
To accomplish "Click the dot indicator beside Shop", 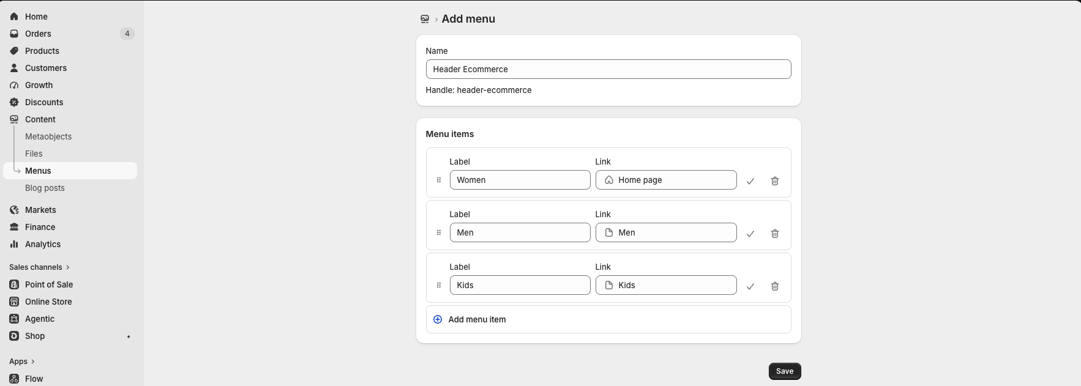I will coord(129,336).
